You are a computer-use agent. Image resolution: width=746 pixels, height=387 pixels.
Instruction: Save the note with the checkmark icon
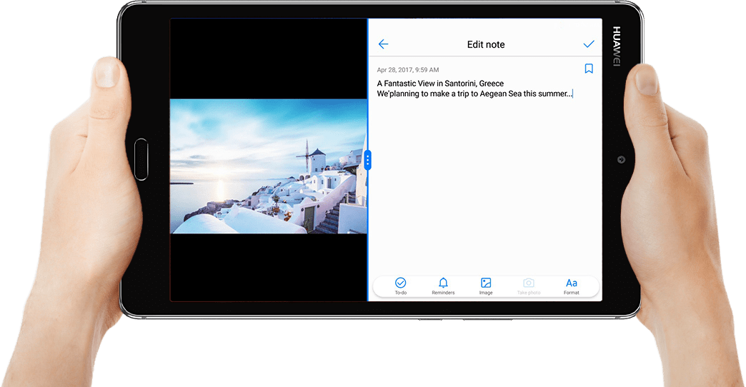tap(589, 44)
